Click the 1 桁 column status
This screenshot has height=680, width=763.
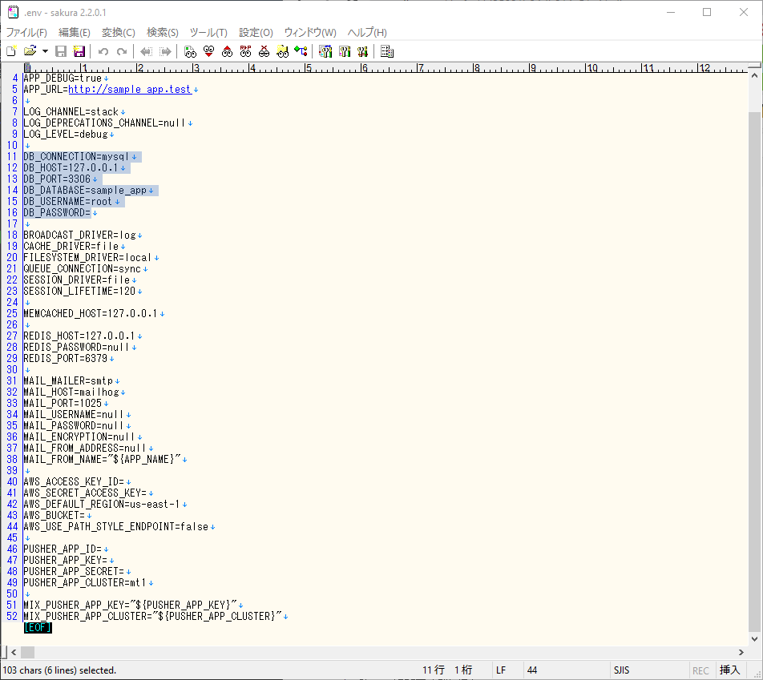(463, 670)
